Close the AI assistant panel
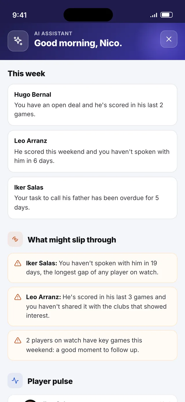Viewport: 185px width, 402px height. click(x=169, y=39)
